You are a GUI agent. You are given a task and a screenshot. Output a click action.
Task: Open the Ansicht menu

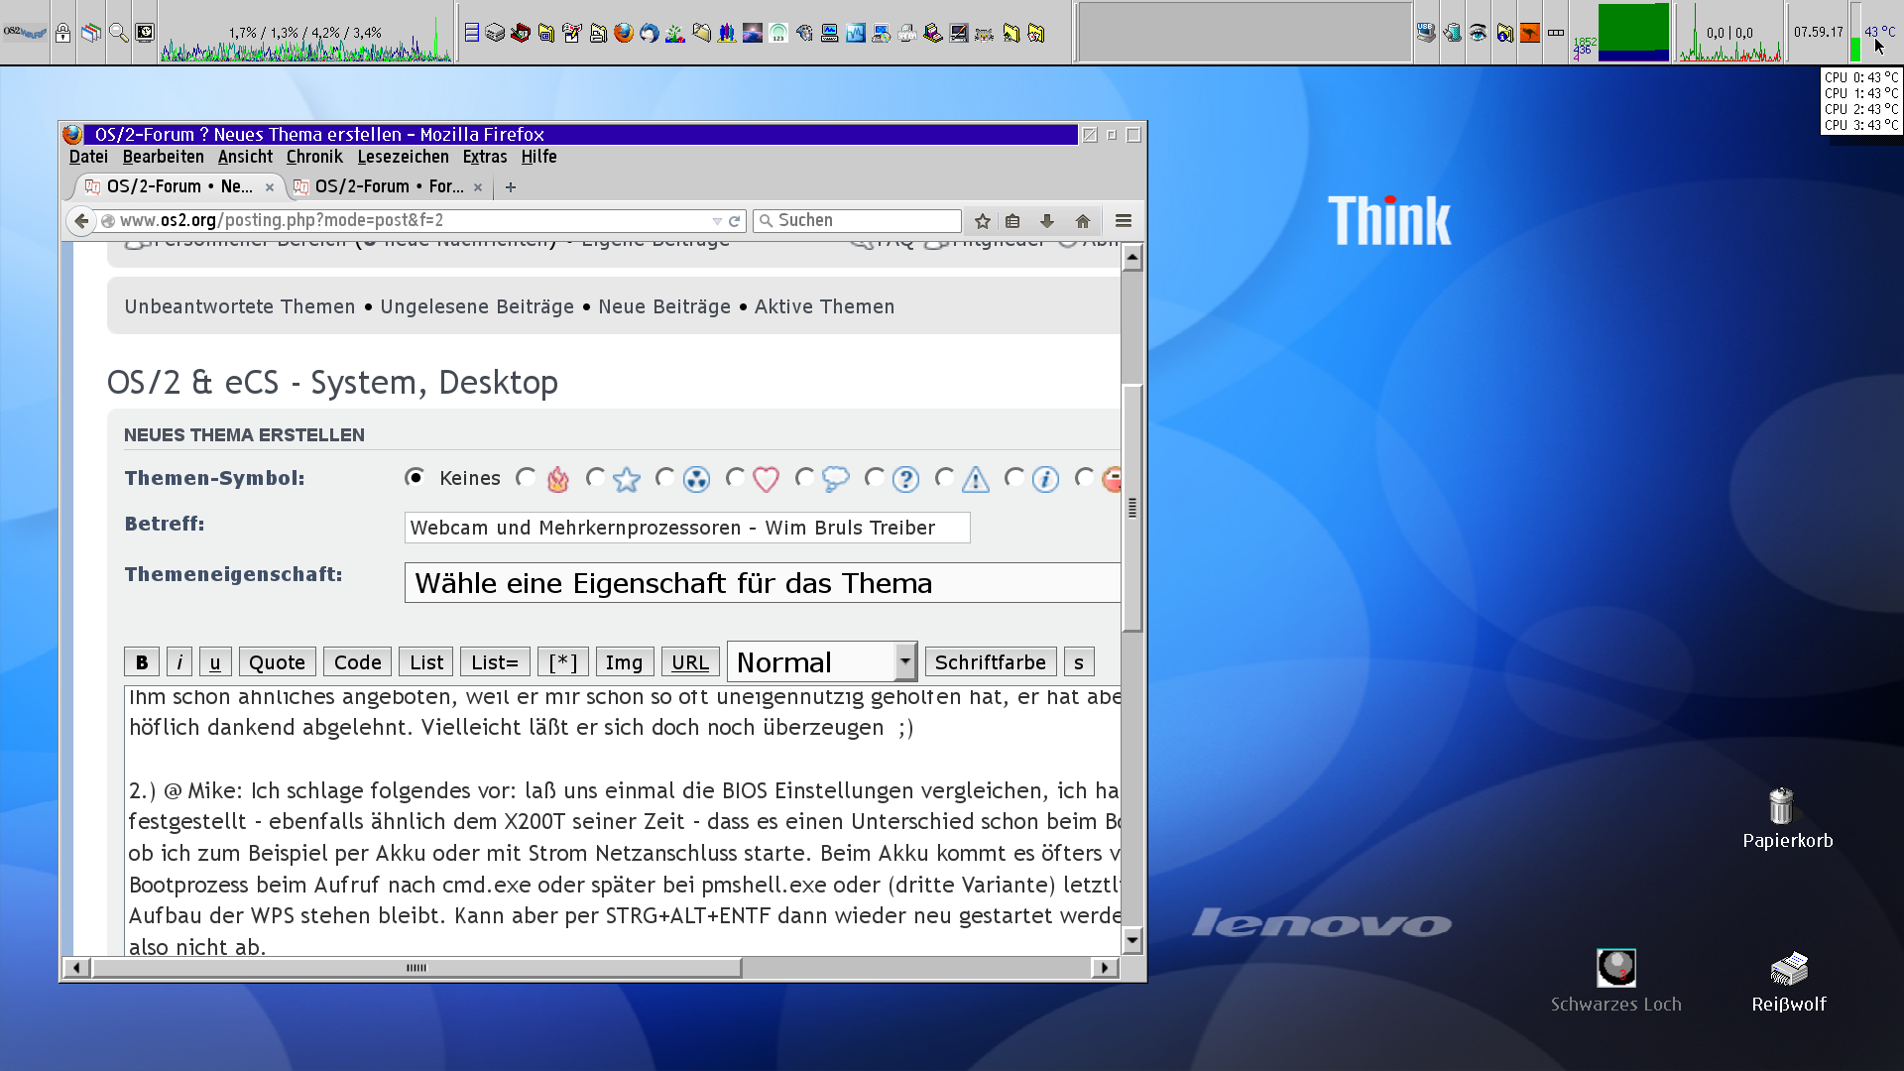(x=245, y=157)
